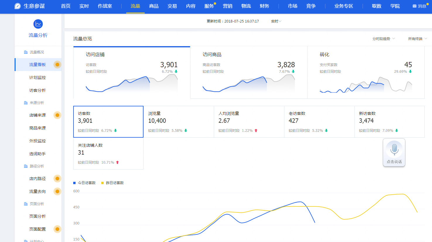
Task: Click the 来源分析 section icon
Action: click(x=26, y=103)
